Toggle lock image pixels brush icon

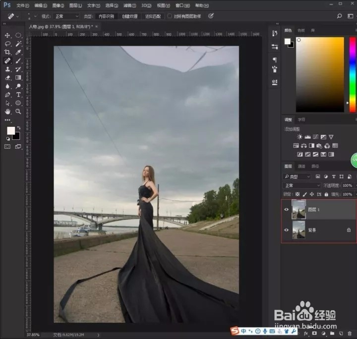[x=304, y=194]
